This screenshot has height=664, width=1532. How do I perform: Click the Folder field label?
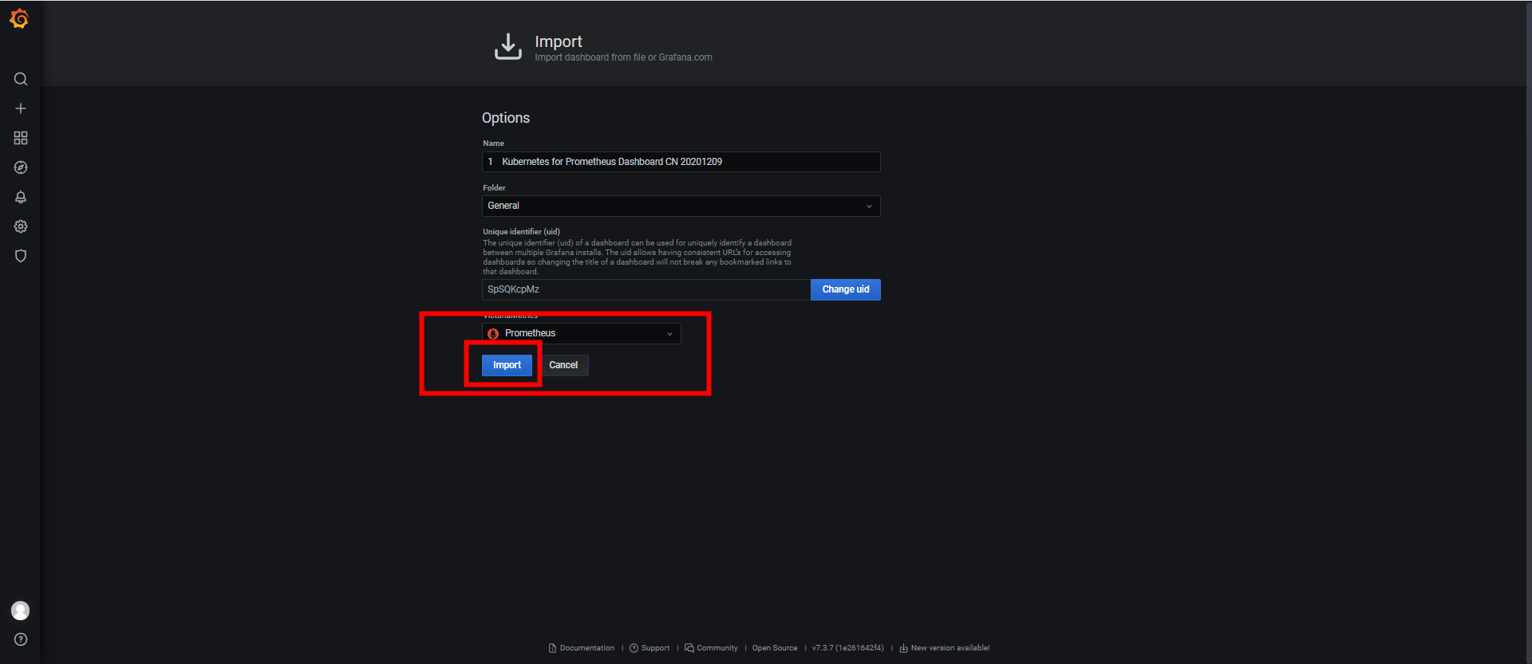(x=494, y=188)
